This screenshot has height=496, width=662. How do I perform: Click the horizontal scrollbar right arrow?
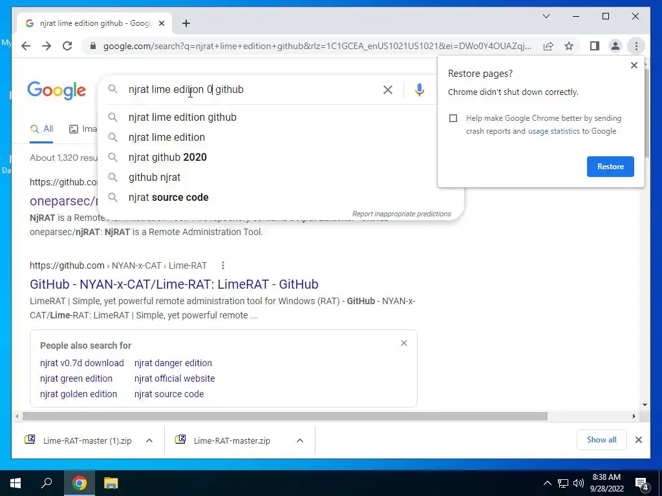click(x=634, y=417)
